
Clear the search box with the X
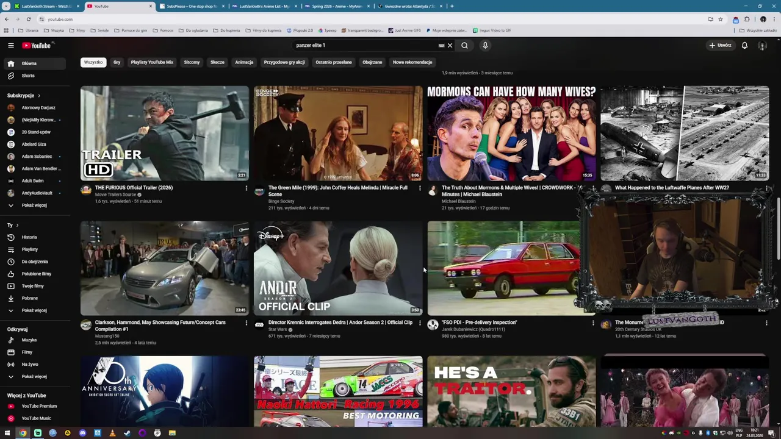450,45
